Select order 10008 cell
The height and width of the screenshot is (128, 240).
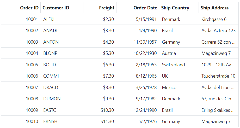coord(21,98)
